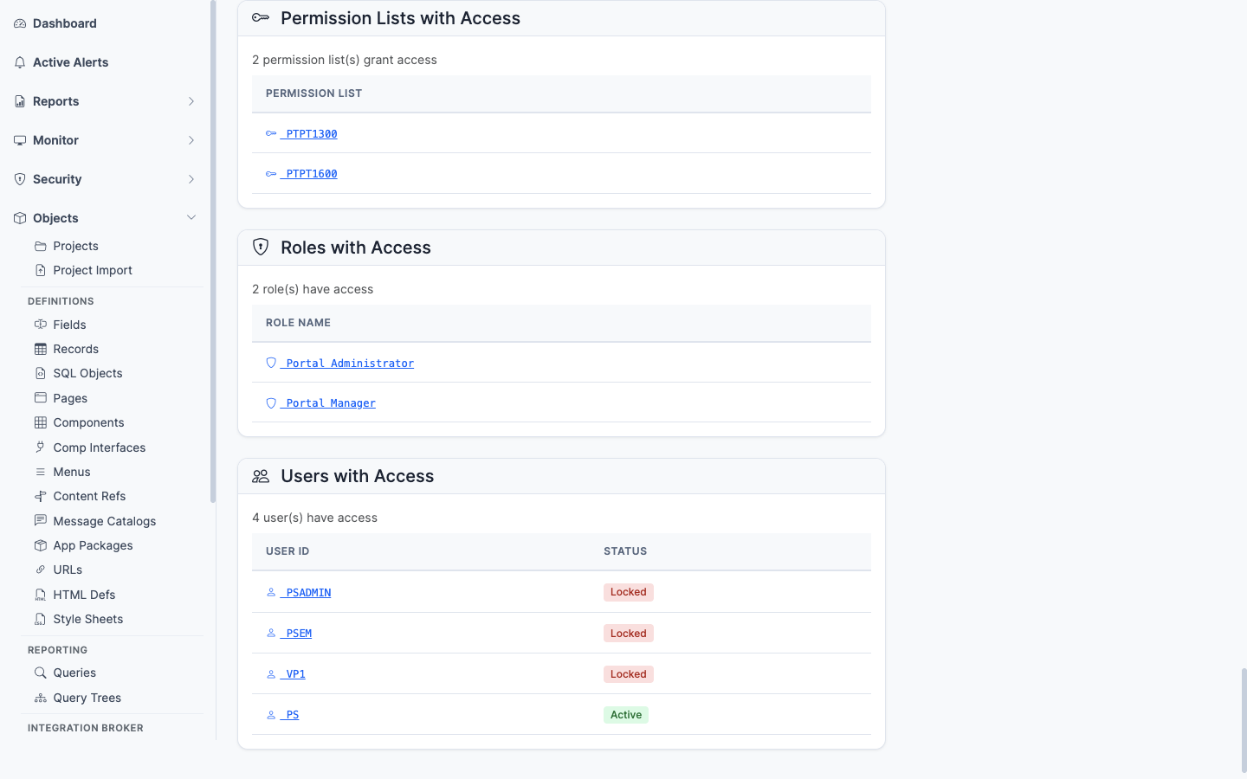Viewport: 1247px width, 779px height.
Task: Click the Active badge for PS
Action: pyautogui.click(x=626, y=715)
